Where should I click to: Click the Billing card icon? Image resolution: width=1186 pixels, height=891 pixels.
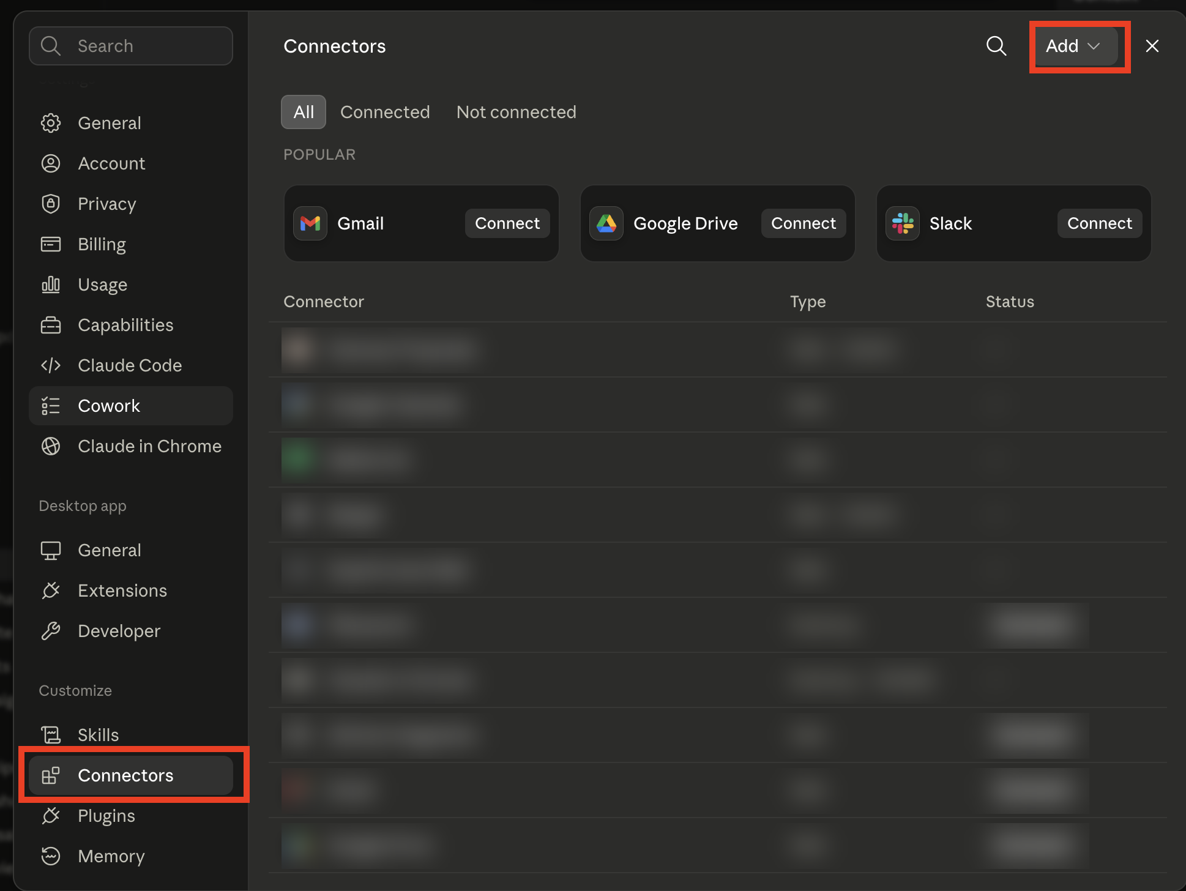tap(51, 244)
